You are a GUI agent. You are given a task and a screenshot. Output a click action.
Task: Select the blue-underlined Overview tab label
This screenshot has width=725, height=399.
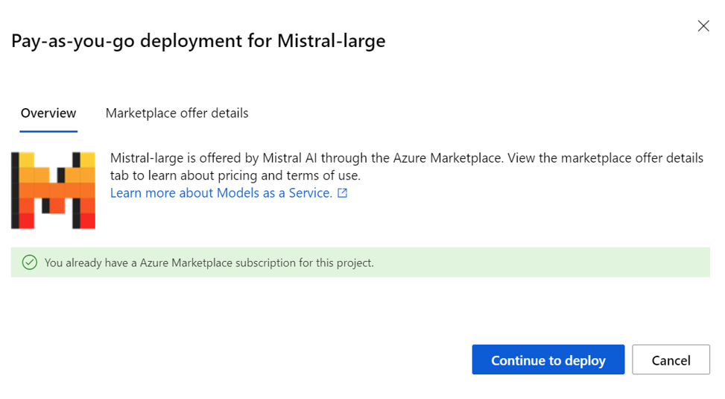48,113
